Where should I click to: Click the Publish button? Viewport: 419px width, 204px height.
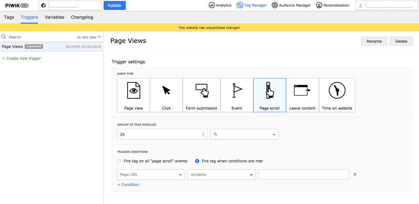tap(115, 5)
